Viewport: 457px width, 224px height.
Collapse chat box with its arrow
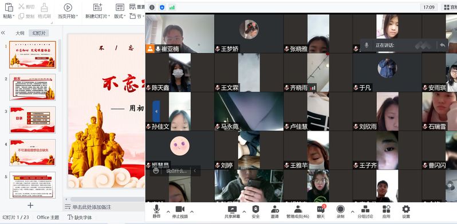[195, 171]
